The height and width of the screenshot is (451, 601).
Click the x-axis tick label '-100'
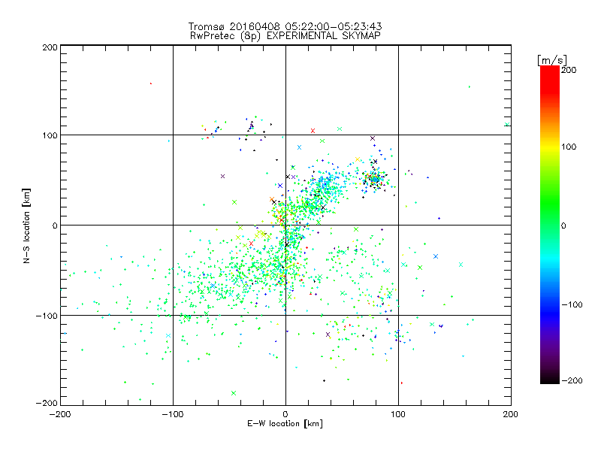[173, 414]
